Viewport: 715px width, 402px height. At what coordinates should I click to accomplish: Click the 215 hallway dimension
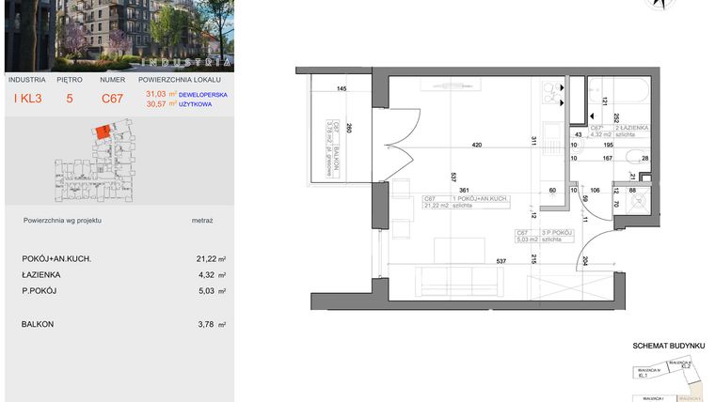533,259
